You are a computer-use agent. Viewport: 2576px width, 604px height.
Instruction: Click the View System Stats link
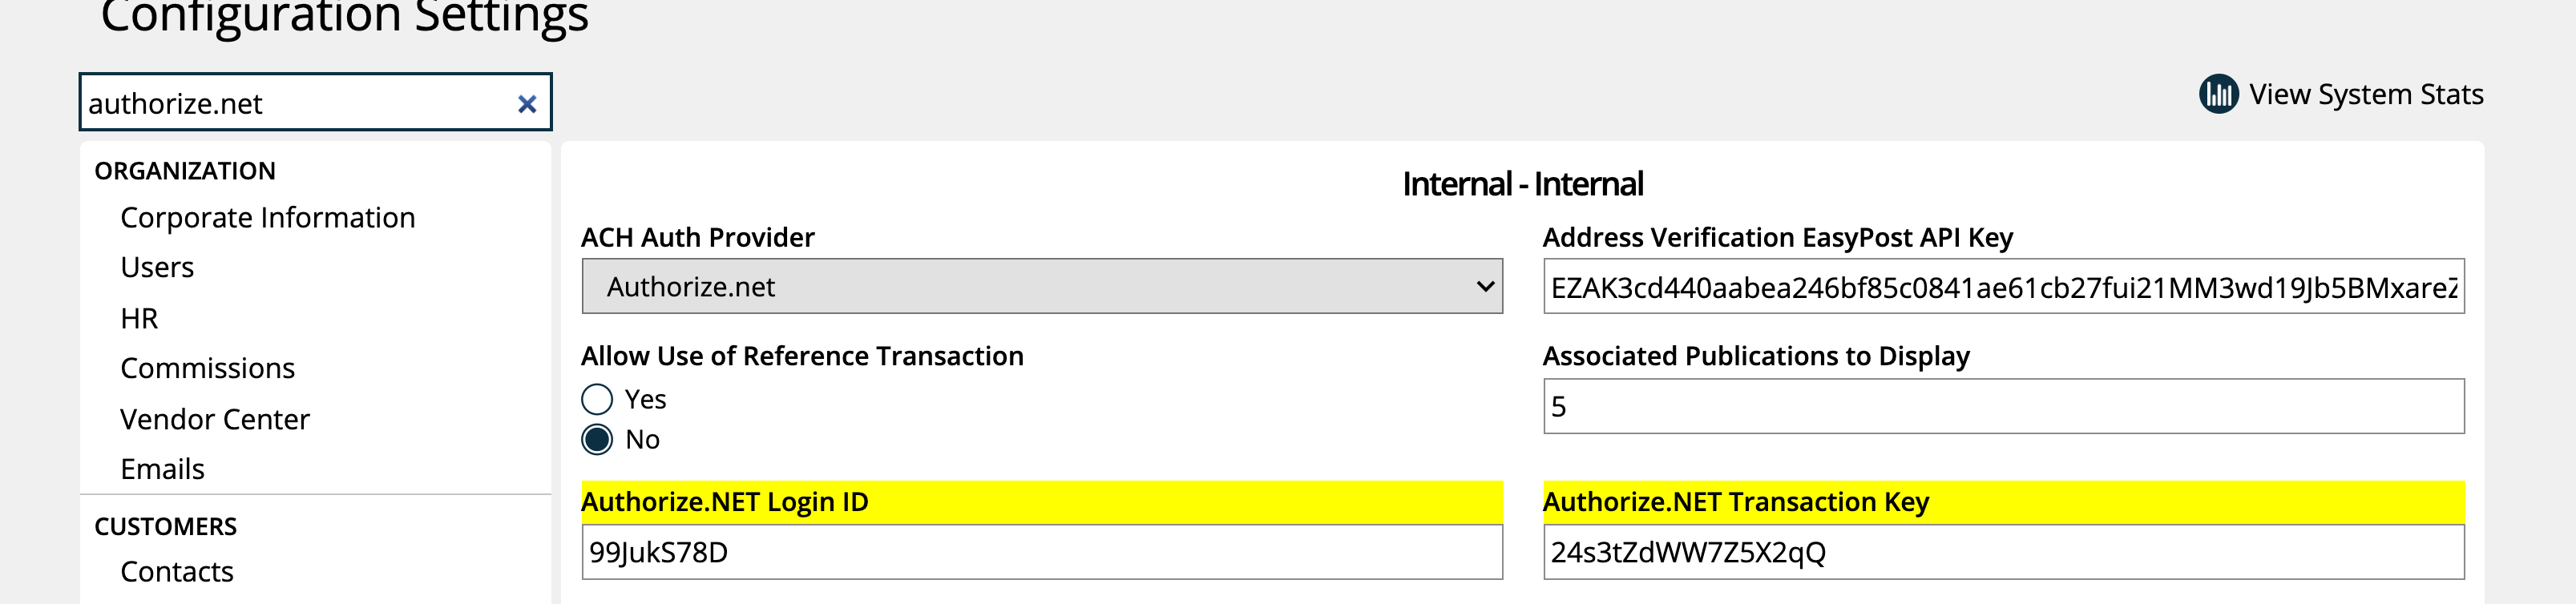(2366, 94)
